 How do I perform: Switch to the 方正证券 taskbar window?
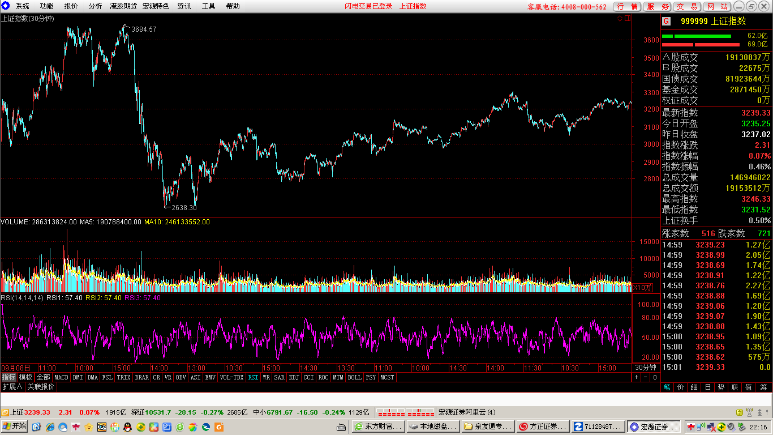543,427
